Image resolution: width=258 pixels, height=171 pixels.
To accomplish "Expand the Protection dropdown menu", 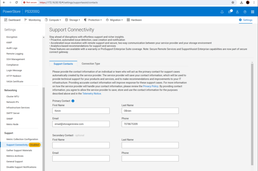I will [x=93, y=20].
